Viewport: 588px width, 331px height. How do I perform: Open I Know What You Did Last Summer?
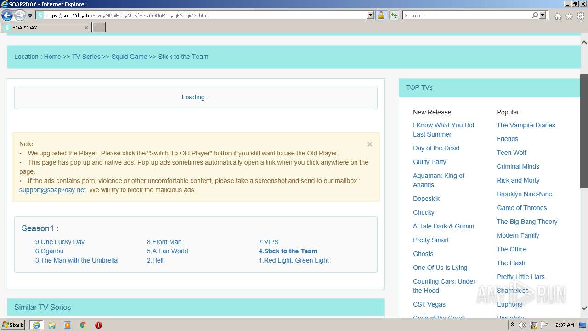tap(443, 130)
